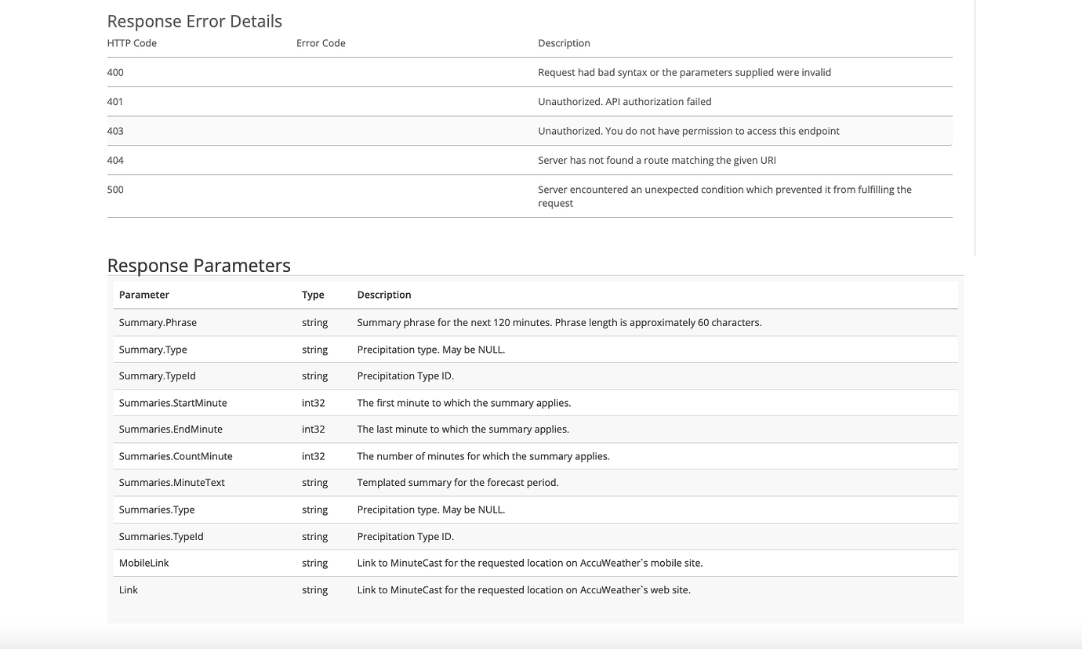Image resolution: width=1082 pixels, height=649 pixels.
Task: Click the Link parameter name in last row
Action: click(129, 589)
